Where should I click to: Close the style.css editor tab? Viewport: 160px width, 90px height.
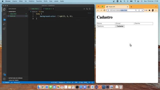click(x=53, y=9)
